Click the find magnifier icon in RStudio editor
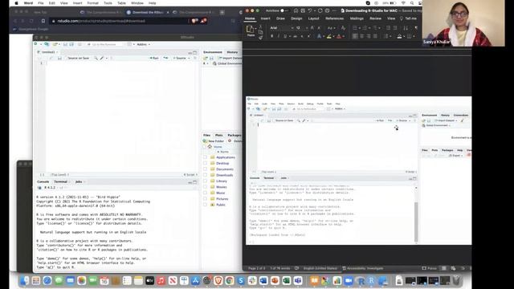514x289 pixels. 96,59
